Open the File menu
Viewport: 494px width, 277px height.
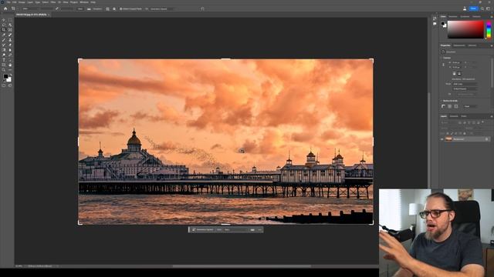tap(8, 2)
